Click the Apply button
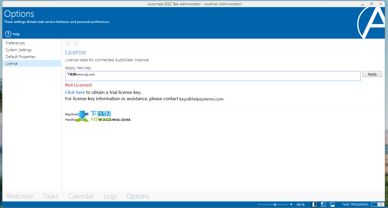The height and width of the screenshot is (208, 388). (x=372, y=74)
